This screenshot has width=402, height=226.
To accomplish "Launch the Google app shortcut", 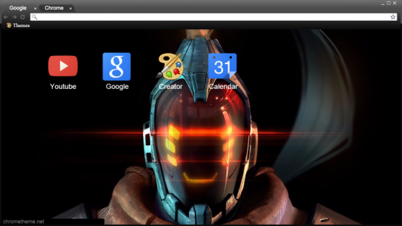I will tap(117, 67).
